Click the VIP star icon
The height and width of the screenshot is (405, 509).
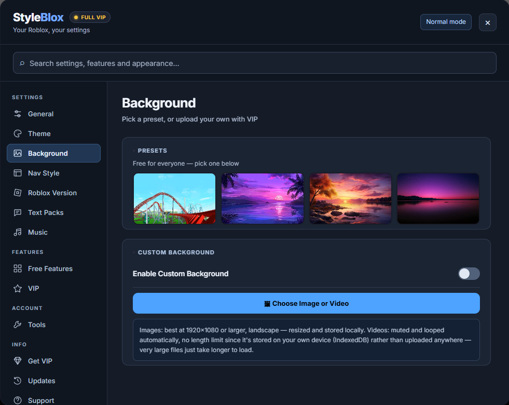pos(18,288)
